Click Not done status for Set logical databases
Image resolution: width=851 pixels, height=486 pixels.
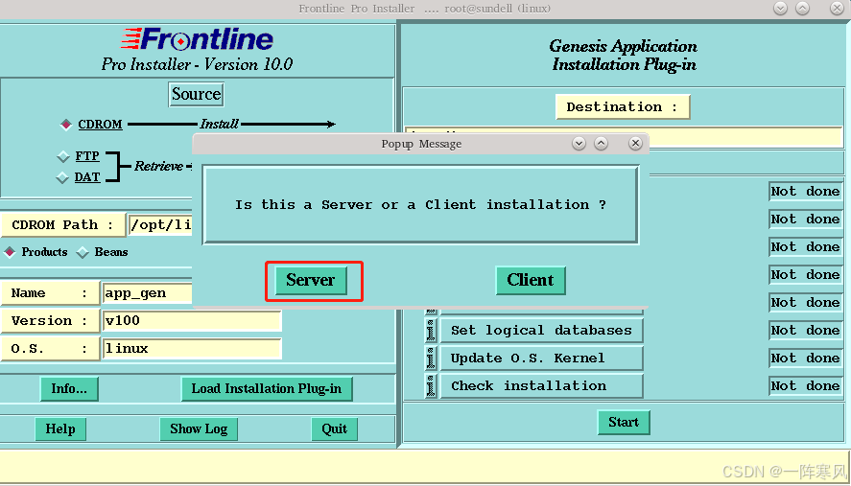(805, 331)
